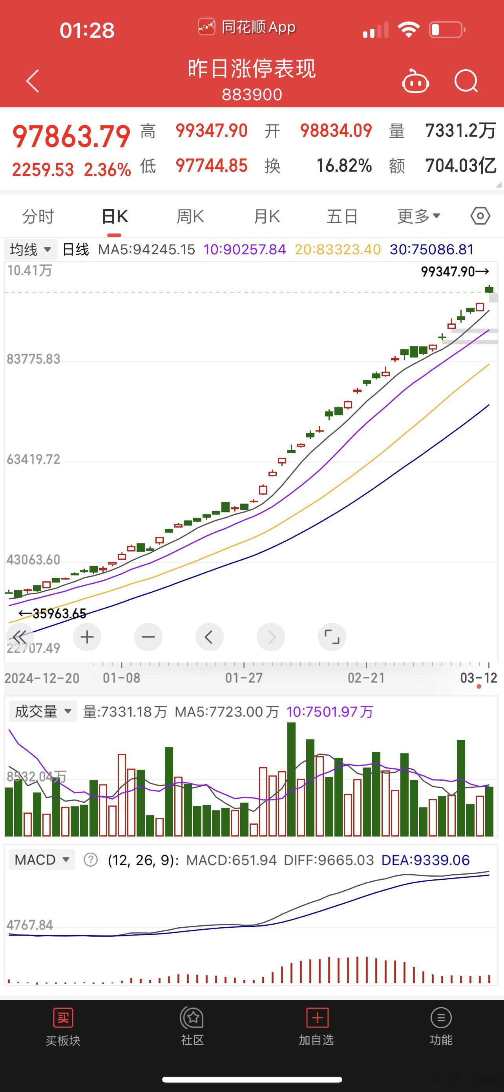This screenshot has height=1092, width=504.
Task: Jump to earliest data double-chevron button
Action: (20, 637)
